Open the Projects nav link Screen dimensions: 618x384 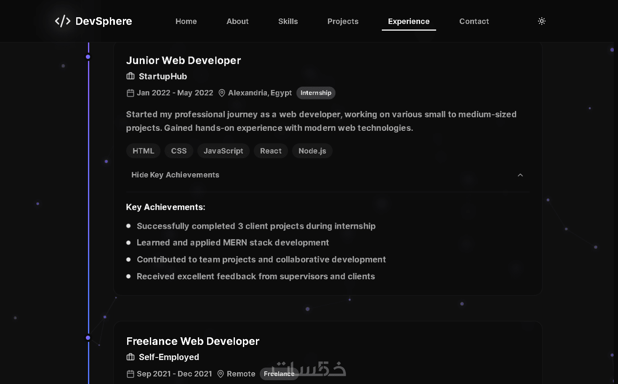[343, 21]
